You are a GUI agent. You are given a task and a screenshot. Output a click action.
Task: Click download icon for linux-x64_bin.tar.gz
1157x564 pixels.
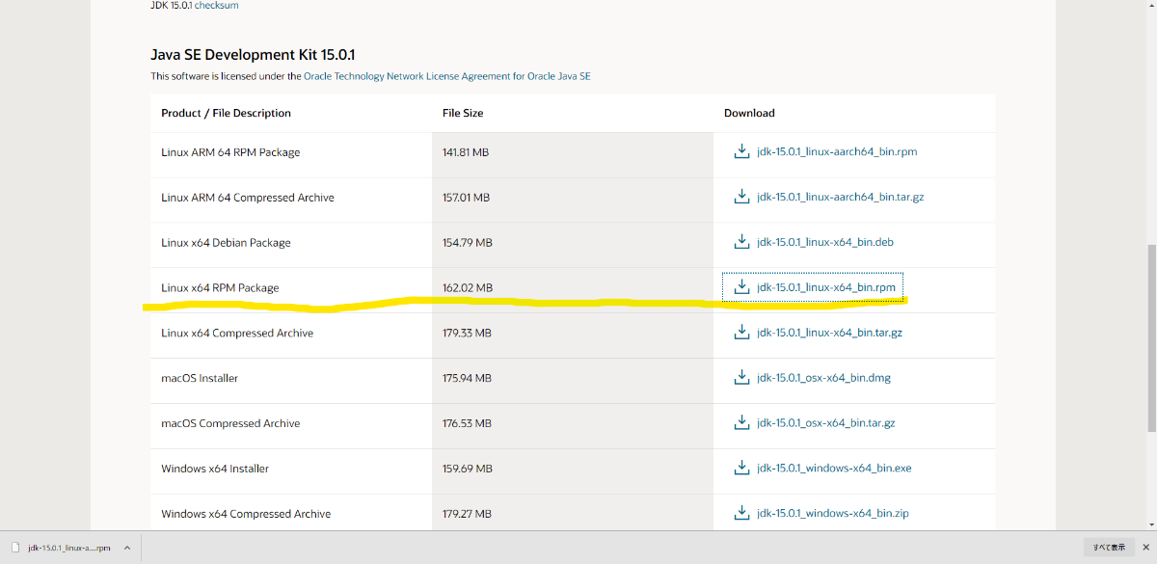point(741,332)
